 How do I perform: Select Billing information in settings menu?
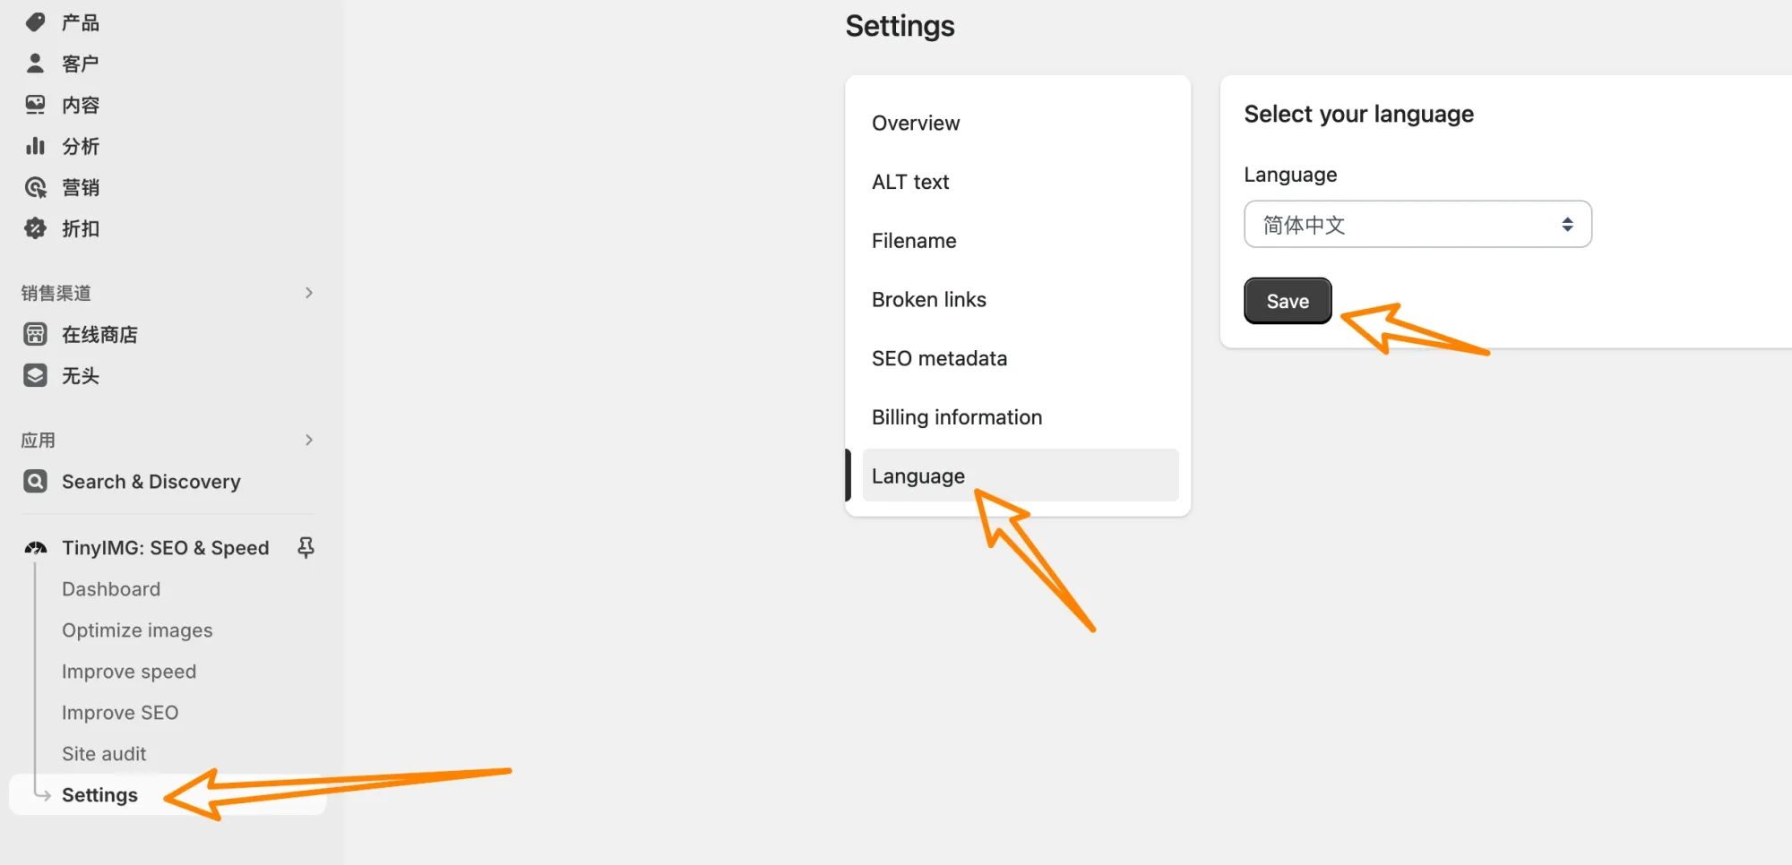pyautogui.click(x=957, y=417)
